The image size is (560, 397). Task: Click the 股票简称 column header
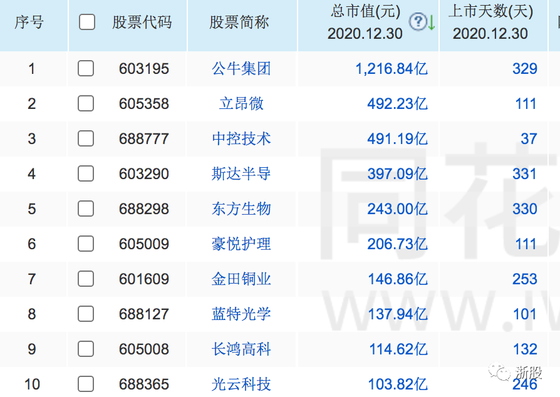point(239,22)
